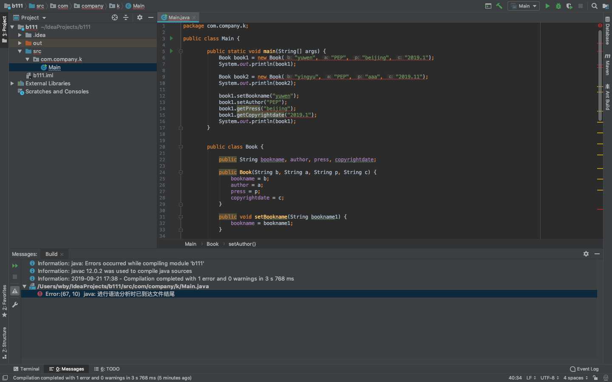Expand External Libraries node

click(12, 83)
